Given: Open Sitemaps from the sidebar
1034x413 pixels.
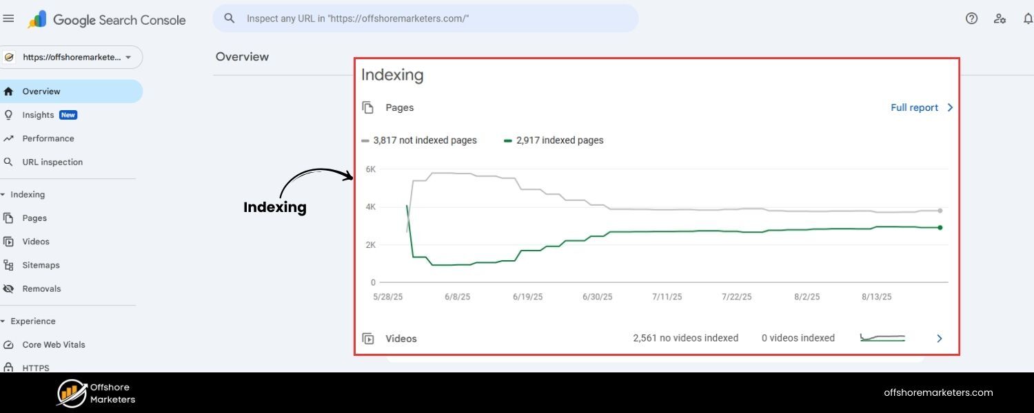Looking at the screenshot, I should [x=41, y=265].
